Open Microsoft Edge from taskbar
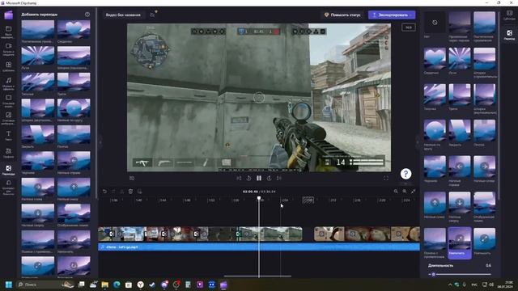The image size is (518, 291). pos(117,285)
